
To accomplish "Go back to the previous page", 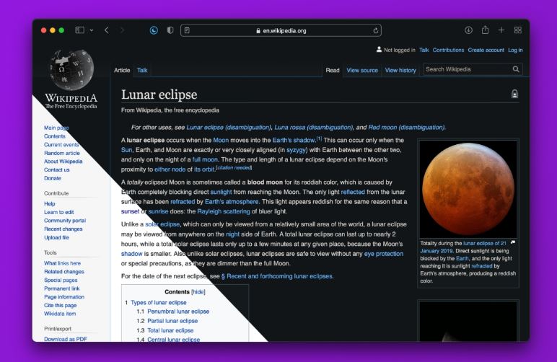I will pyautogui.click(x=107, y=30).
